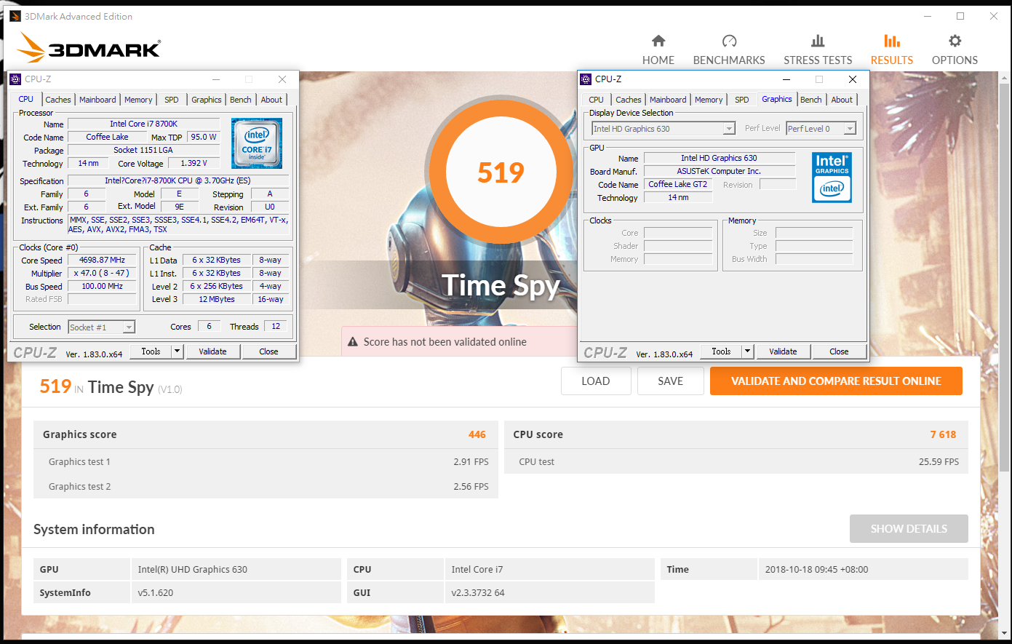Screen dimensions: 1012x644
Task: Click right CPU-Z window title icon
Action: [x=586, y=79]
